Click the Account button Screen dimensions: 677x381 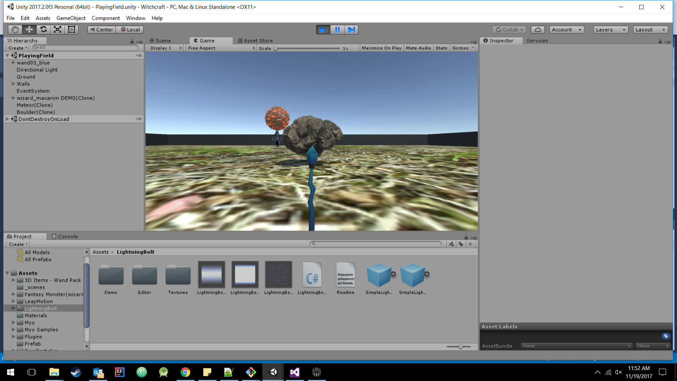[x=566, y=30]
